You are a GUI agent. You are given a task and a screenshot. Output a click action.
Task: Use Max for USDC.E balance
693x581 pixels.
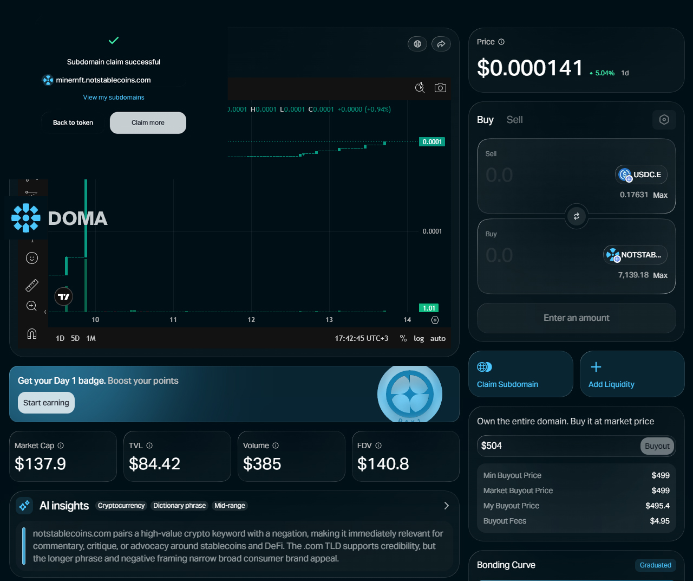(x=660, y=195)
